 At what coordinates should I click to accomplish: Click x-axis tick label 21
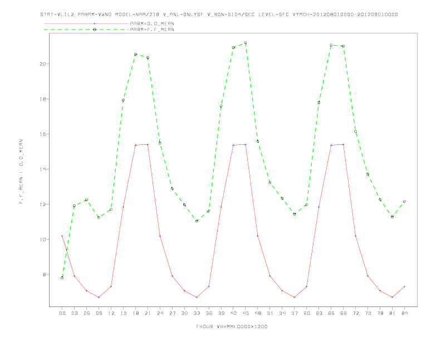pyautogui.click(x=148, y=313)
